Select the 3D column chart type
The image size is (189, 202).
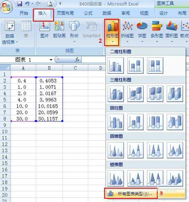[175, 94]
